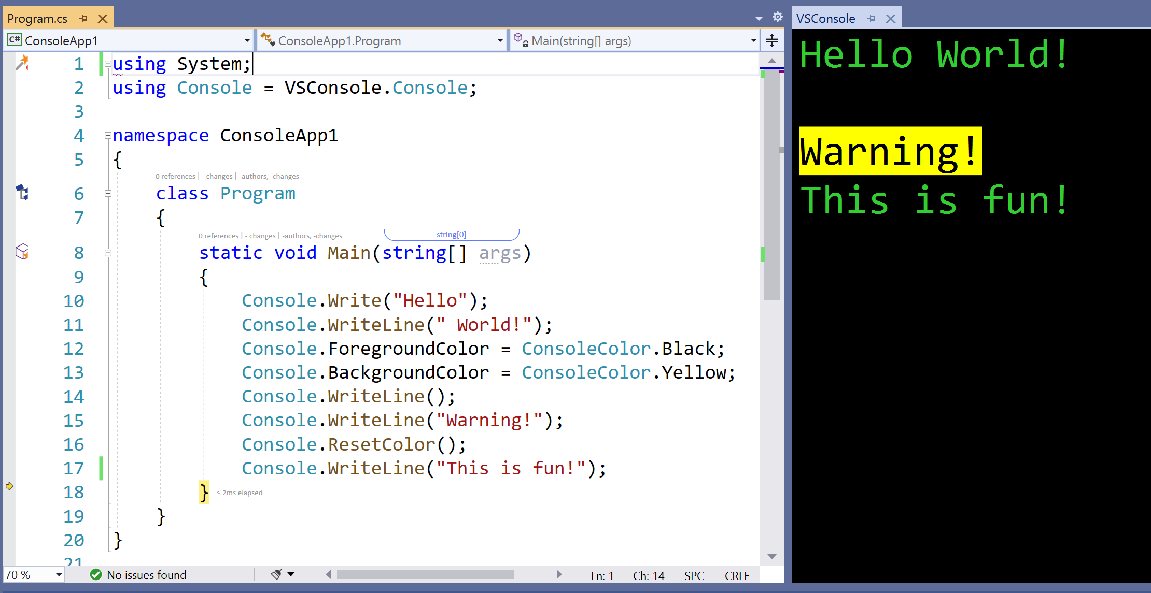This screenshot has width=1151, height=593.
Task: Click the split editor window icon
Action: point(771,40)
